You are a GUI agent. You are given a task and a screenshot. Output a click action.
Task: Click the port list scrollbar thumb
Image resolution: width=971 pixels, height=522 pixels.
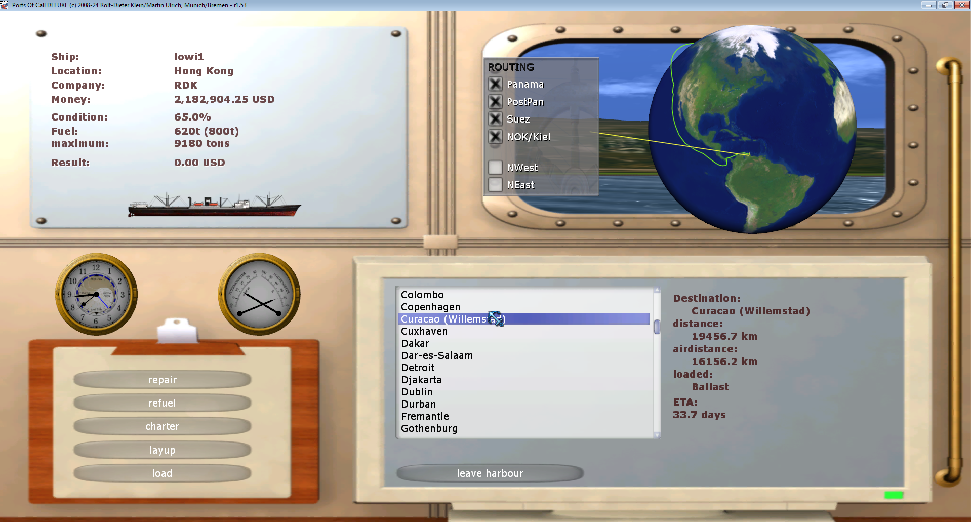coord(657,327)
